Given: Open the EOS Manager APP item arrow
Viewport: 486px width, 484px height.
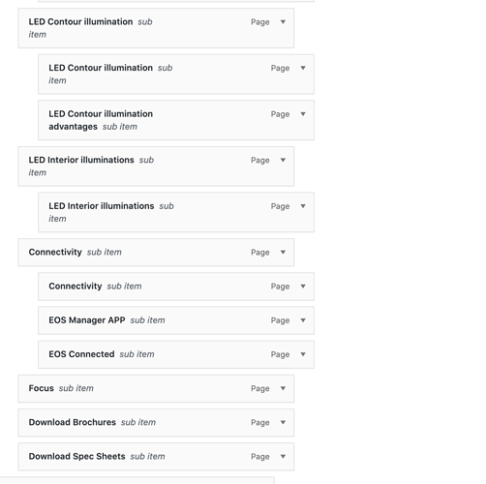Looking at the screenshot, I should [x=303, y=320].
